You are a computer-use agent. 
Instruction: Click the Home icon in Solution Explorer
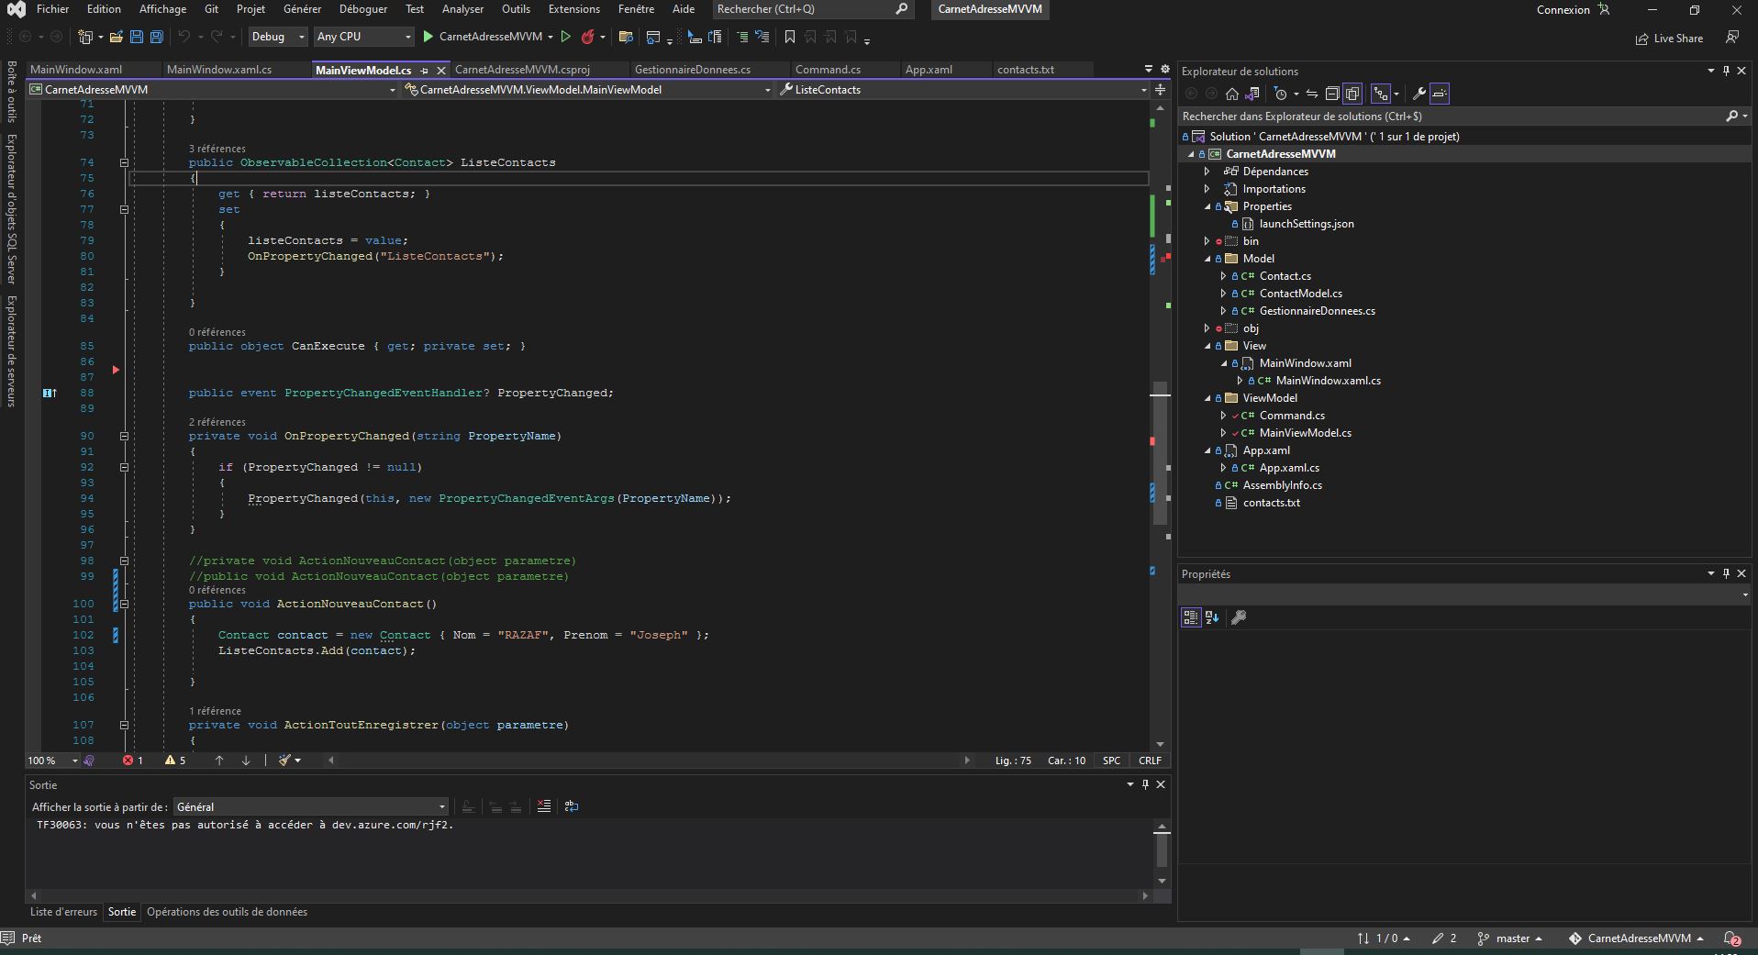1232,94
